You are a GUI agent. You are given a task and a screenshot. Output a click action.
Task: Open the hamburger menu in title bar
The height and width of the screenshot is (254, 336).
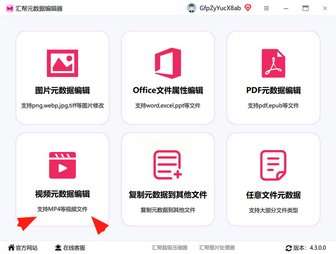[266, 8]
